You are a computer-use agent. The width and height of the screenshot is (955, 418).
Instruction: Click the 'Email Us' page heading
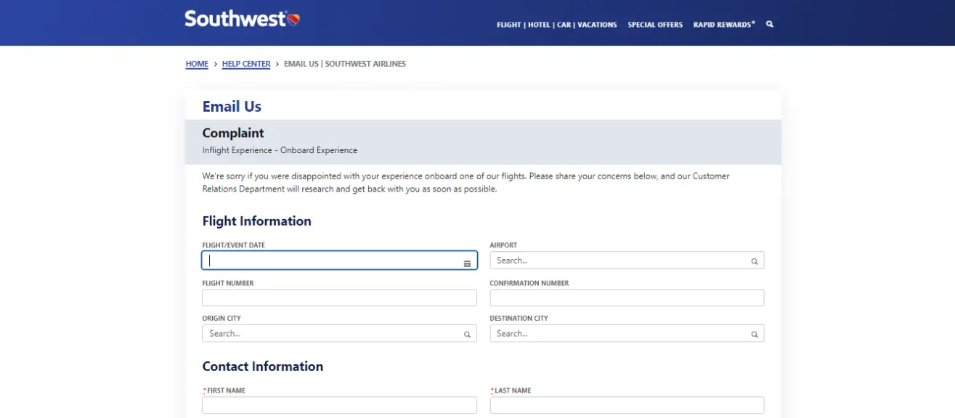[x=232, y=107]
